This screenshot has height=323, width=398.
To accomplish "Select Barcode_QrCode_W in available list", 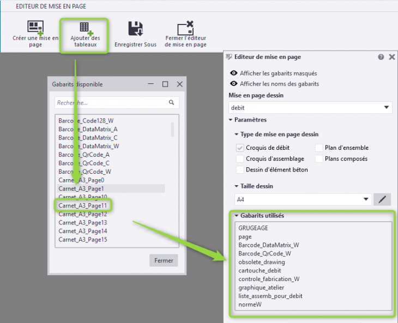I will coord(85,172).
